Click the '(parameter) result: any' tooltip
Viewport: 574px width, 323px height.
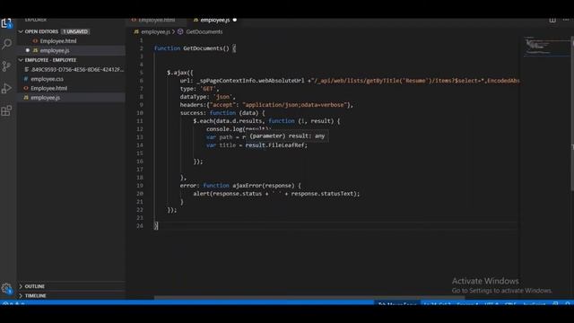[x=287, y=135]
